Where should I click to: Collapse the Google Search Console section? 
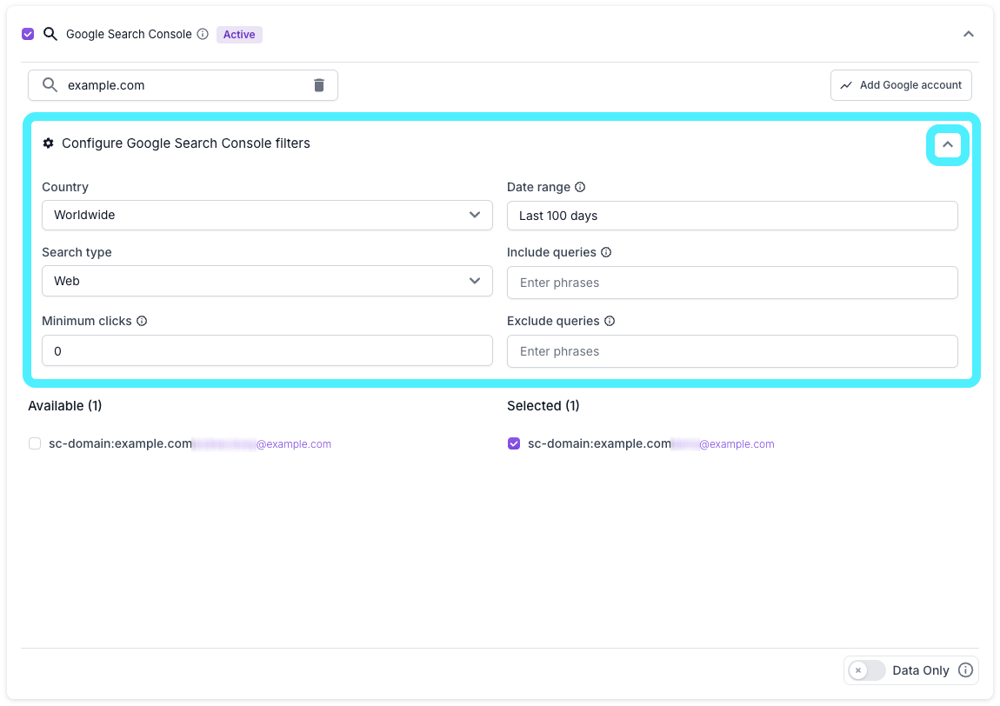(x=968, y=34)
